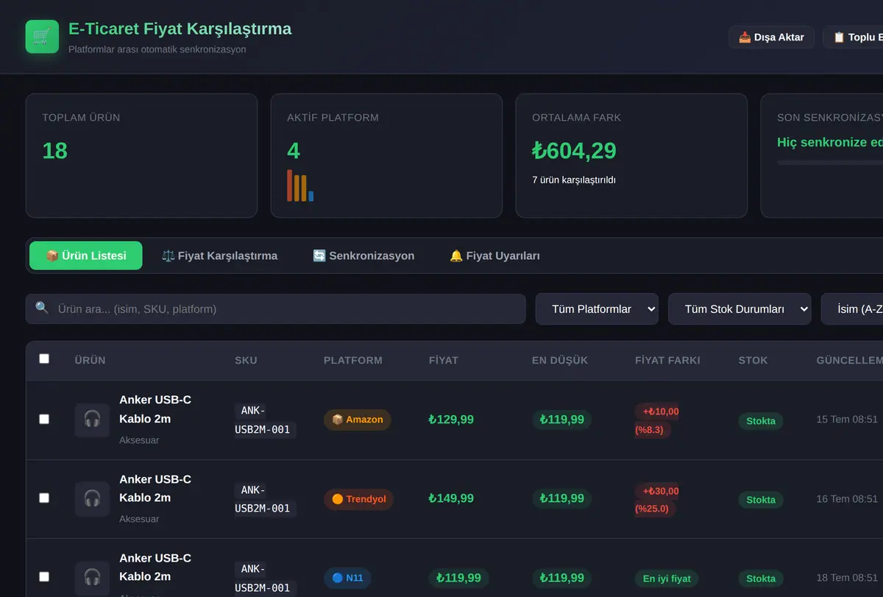The height and width of the screenshot is (597, 883).
Task: Click the +₺10,00 (%8.3) difference badge
Action: [657, 420]
